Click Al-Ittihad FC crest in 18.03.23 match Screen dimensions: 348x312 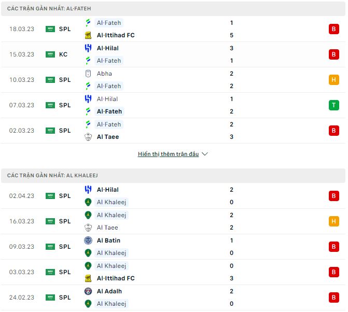[x=88, y=35]
